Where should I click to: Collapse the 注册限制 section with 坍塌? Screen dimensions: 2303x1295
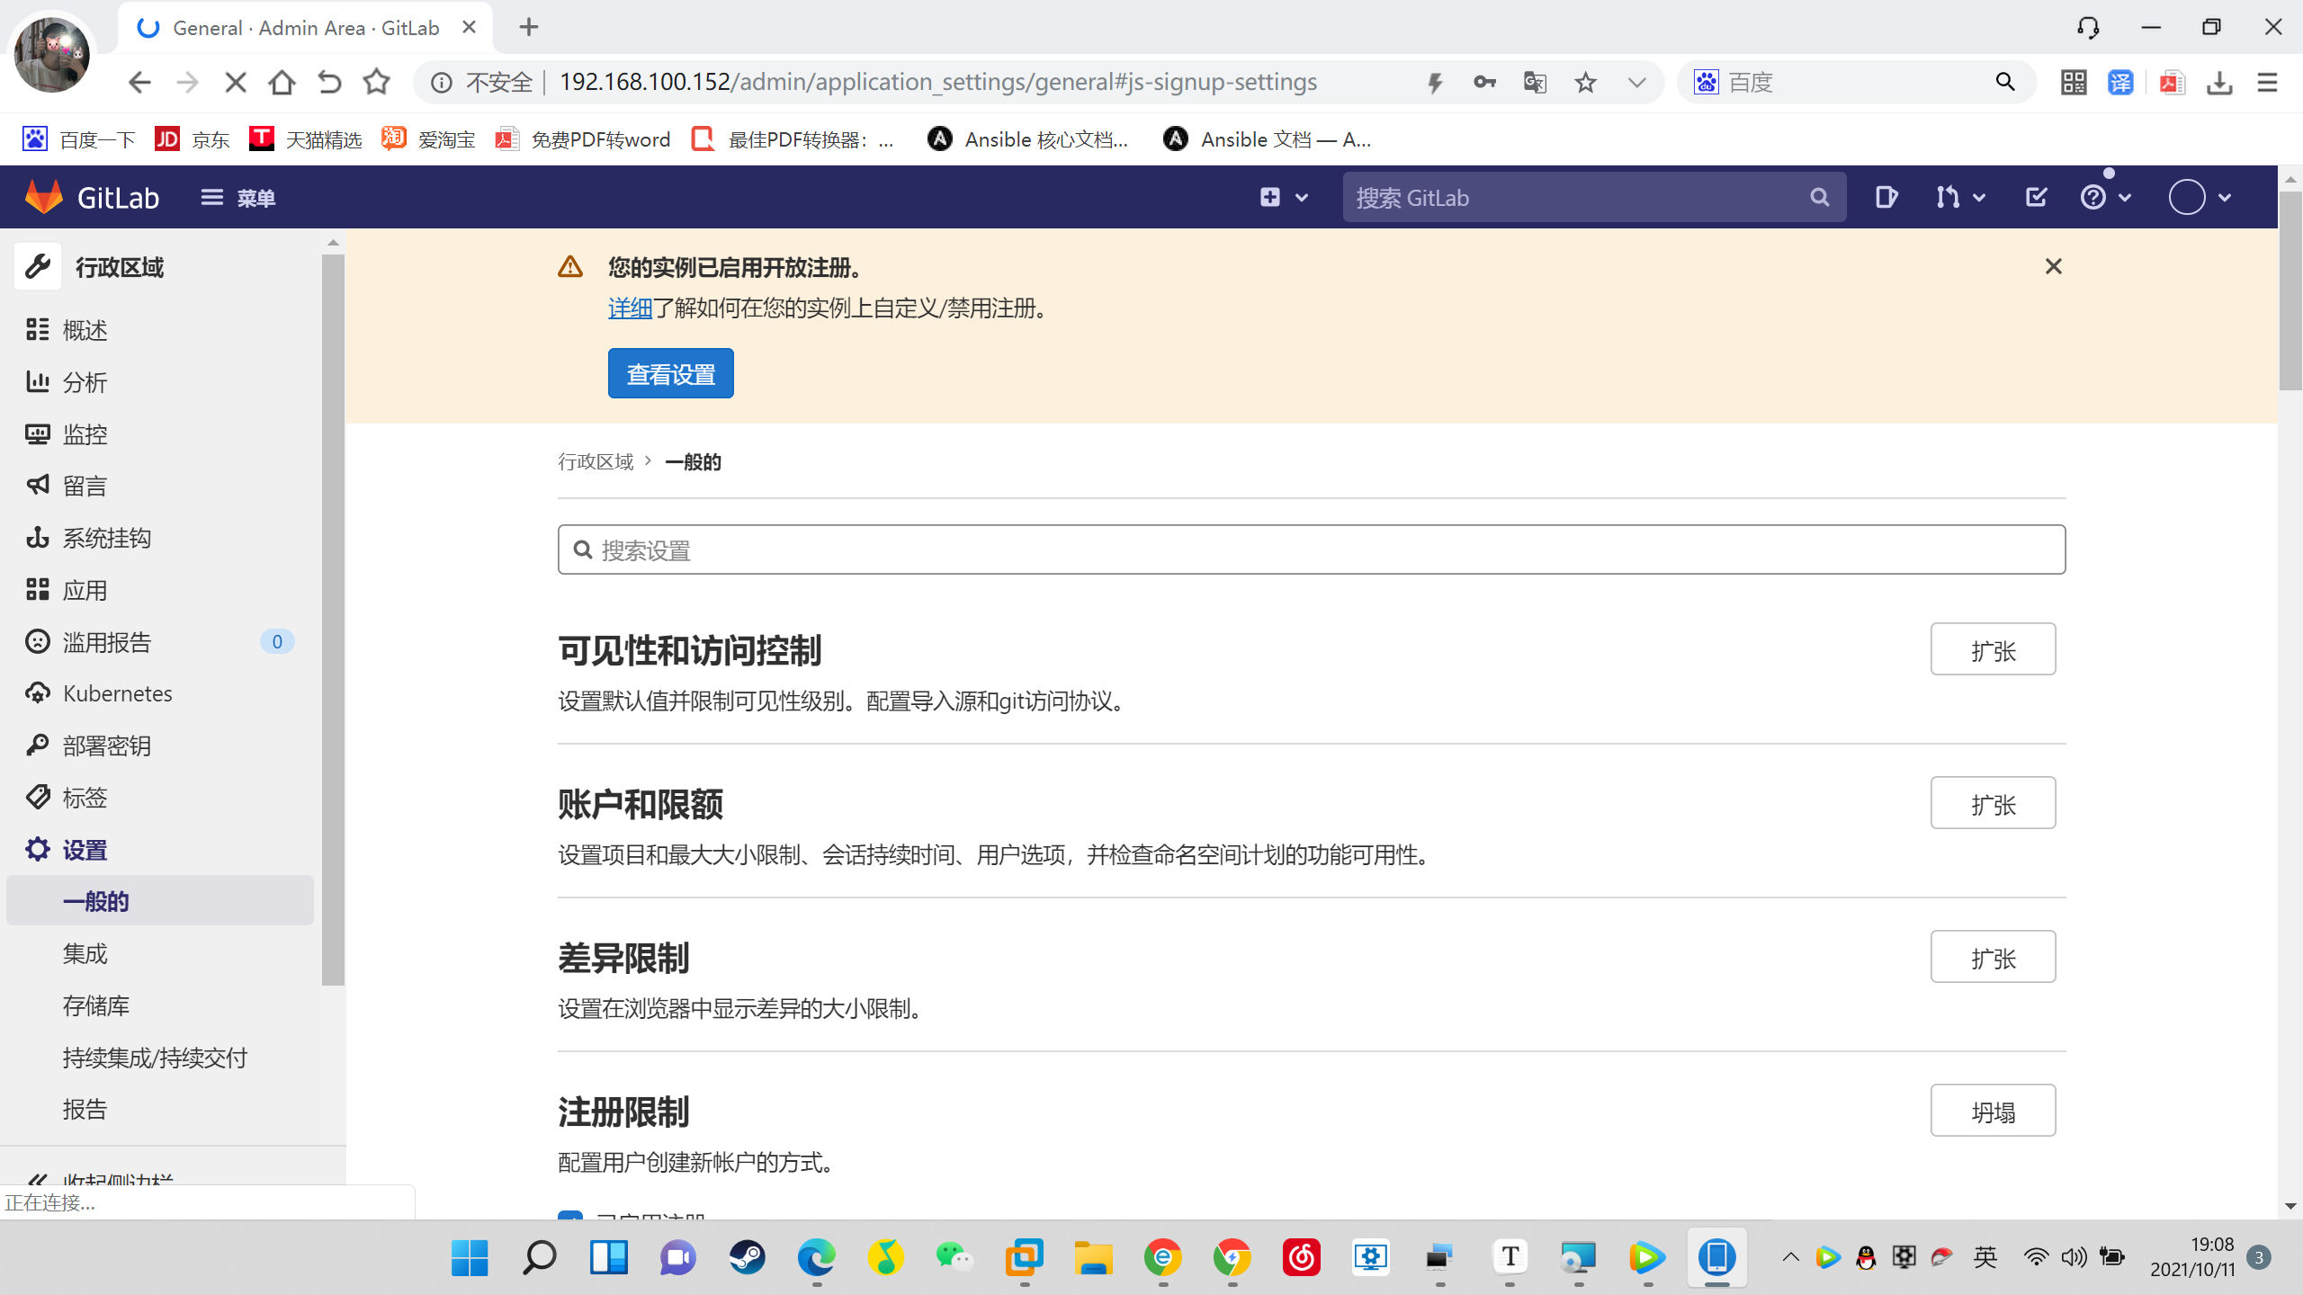[1993, 1111]
